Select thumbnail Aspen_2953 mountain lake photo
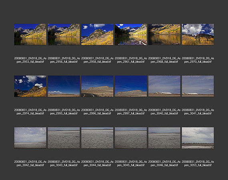228x180 pixels. [x=30, y=34]
